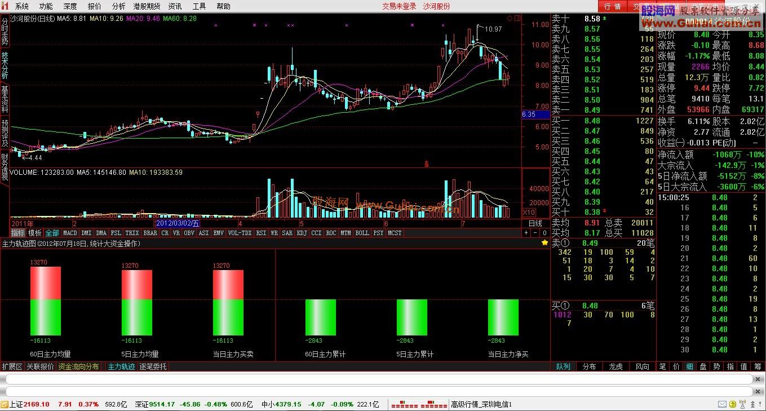
Task: Switch indicator to VOL-TDX
Action: click(240, 233)
